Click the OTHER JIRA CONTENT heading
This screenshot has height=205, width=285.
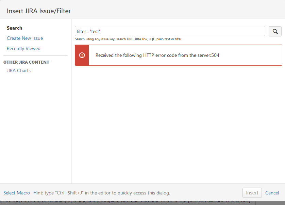[x=26, y=62]
